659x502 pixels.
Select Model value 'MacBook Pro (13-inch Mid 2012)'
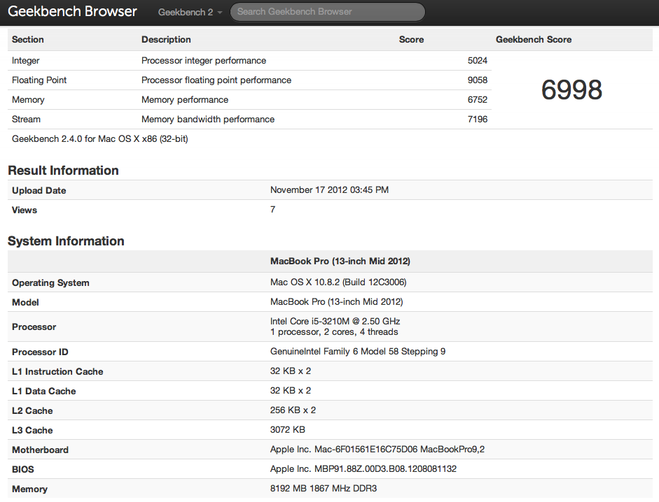click(x=336, y=302)
